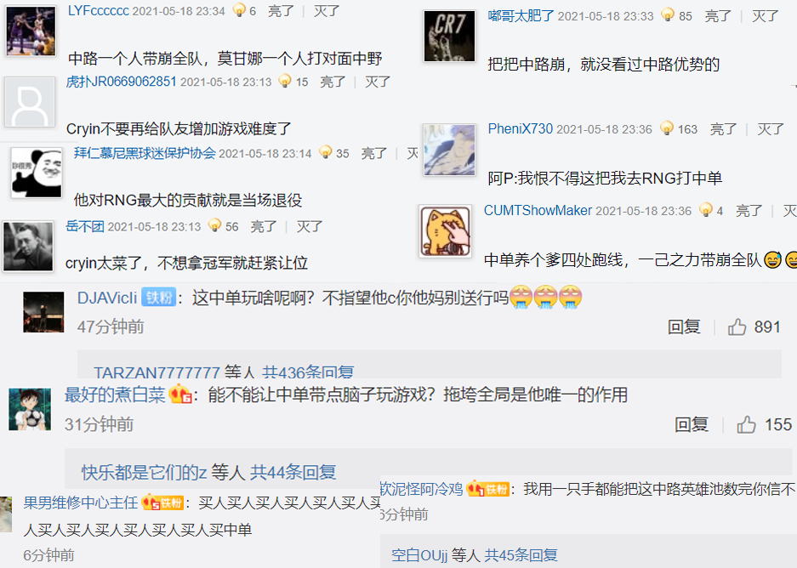The width and height of the screenshot is (797, 568).
Task: Reply to DJAVicli's comment with 回复
Action: tap(684, 327)
